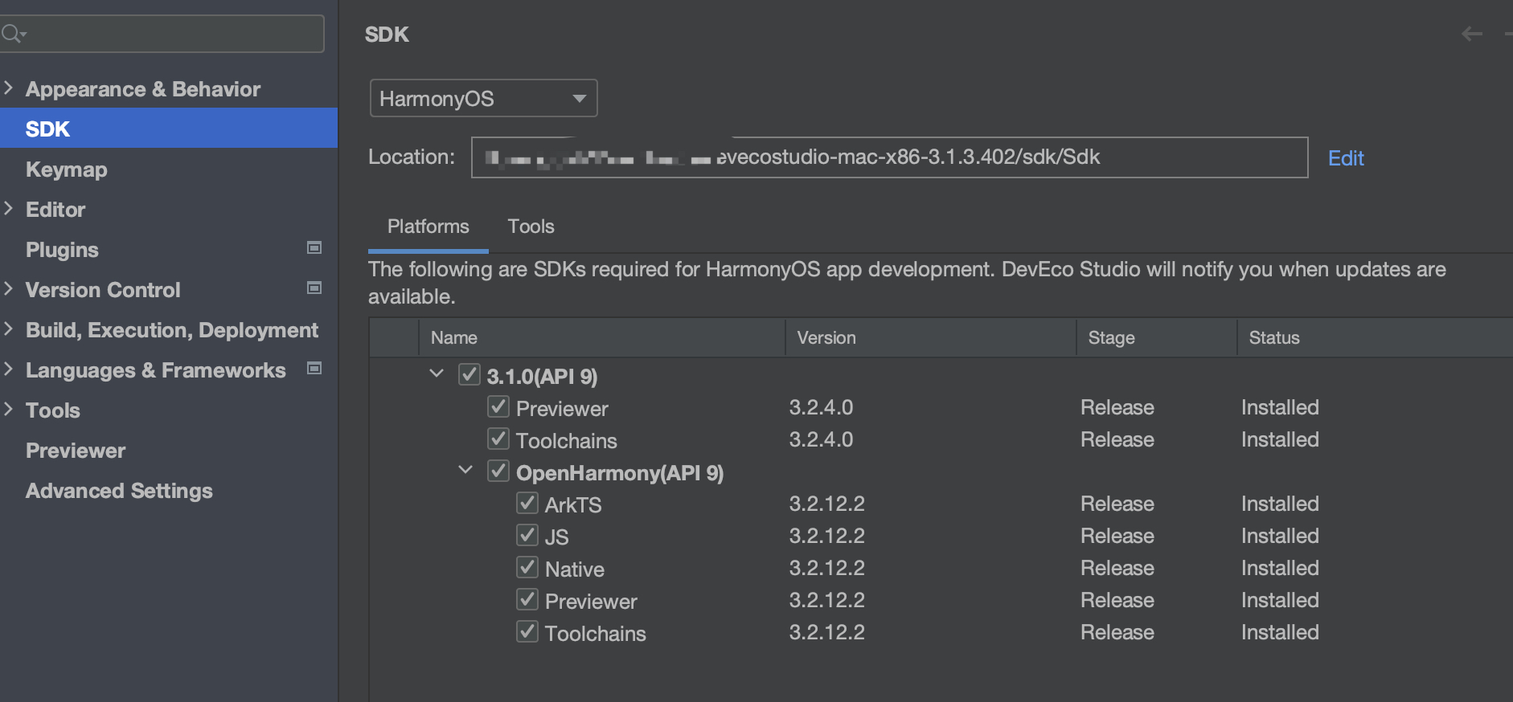The width and height of the screenshot is (1513, 702).
Task: Click the search magnifier icon in settings
Action: [14, 34]
